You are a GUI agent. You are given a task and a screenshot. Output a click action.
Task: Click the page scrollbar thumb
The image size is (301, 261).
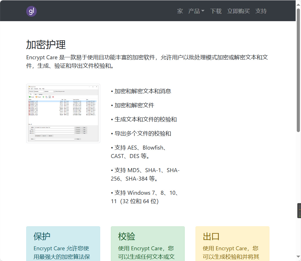point(298,70)
